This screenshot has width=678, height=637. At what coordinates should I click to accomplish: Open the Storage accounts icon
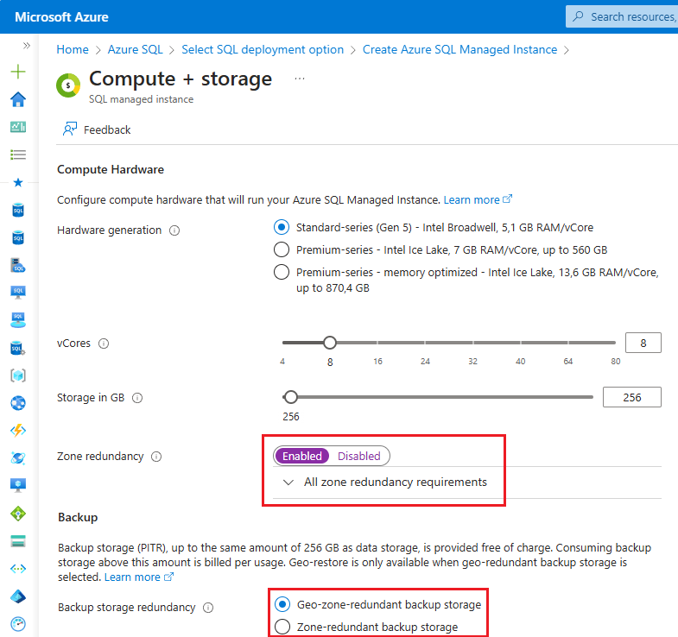point(18,541)
